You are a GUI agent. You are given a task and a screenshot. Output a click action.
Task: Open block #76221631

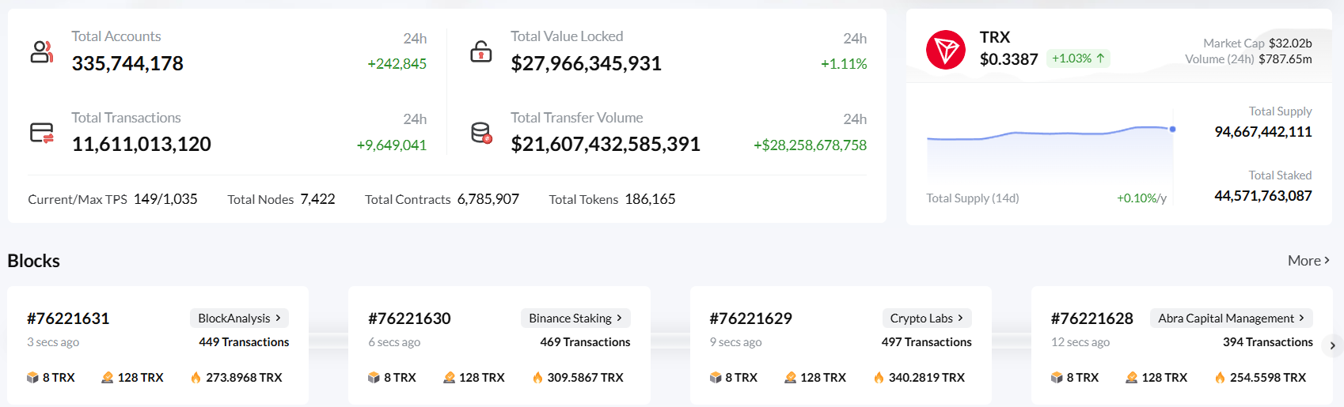coord(68,318)
